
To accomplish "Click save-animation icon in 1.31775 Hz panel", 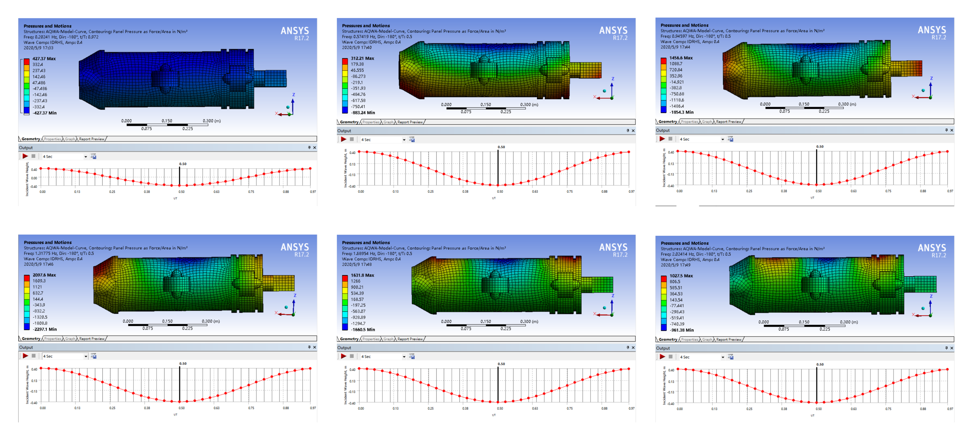I will click(94, 356).
